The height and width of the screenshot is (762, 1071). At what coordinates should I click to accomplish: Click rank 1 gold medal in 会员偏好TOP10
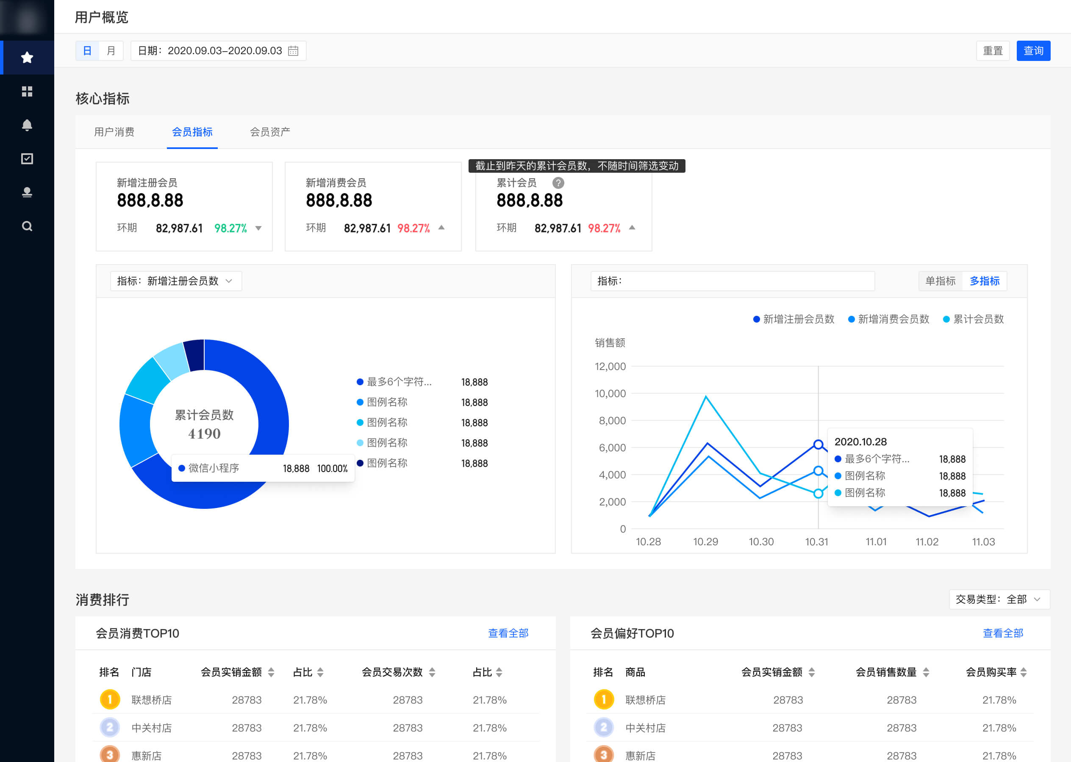[604, 699]
